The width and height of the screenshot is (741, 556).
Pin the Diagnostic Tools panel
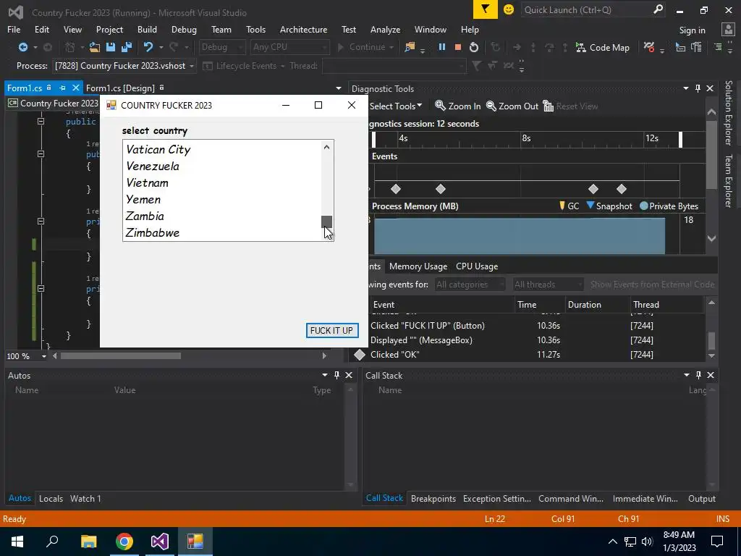click(x=698, y=88)
